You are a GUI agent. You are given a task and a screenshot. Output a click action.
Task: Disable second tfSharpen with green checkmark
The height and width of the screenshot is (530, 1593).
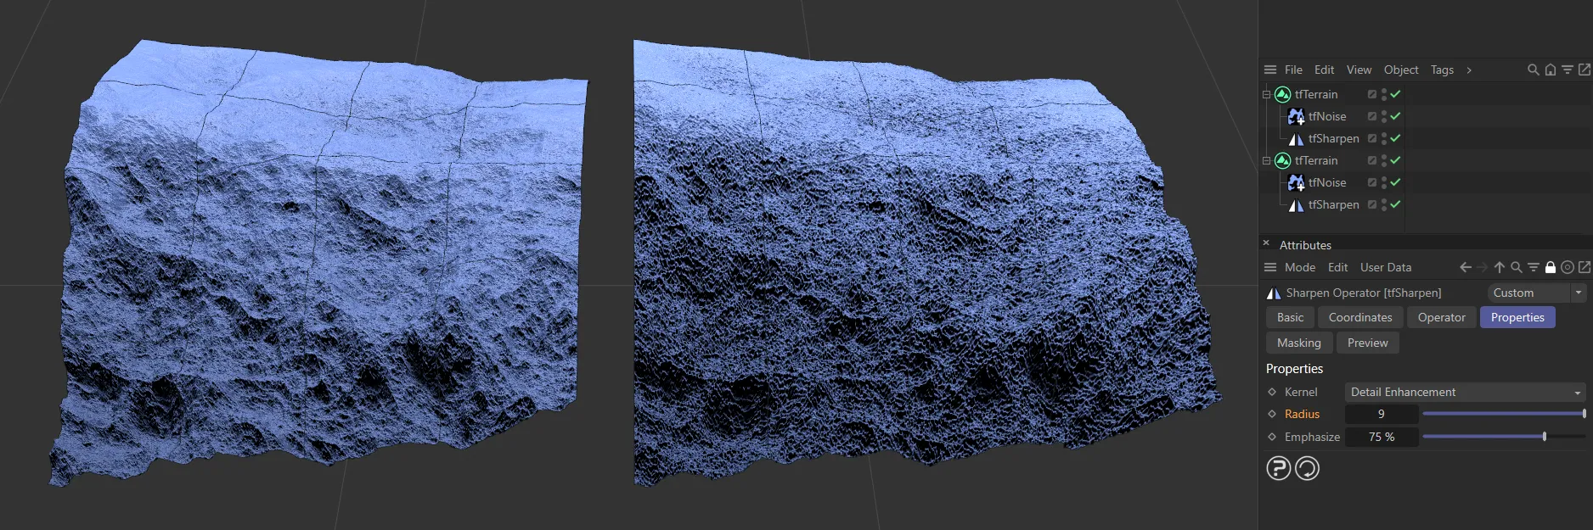point(1395,204)
